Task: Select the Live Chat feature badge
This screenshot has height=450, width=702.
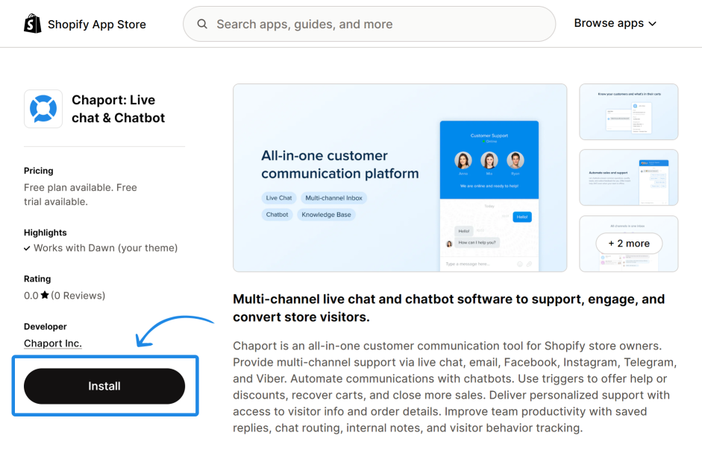Action: coord(278,197)
